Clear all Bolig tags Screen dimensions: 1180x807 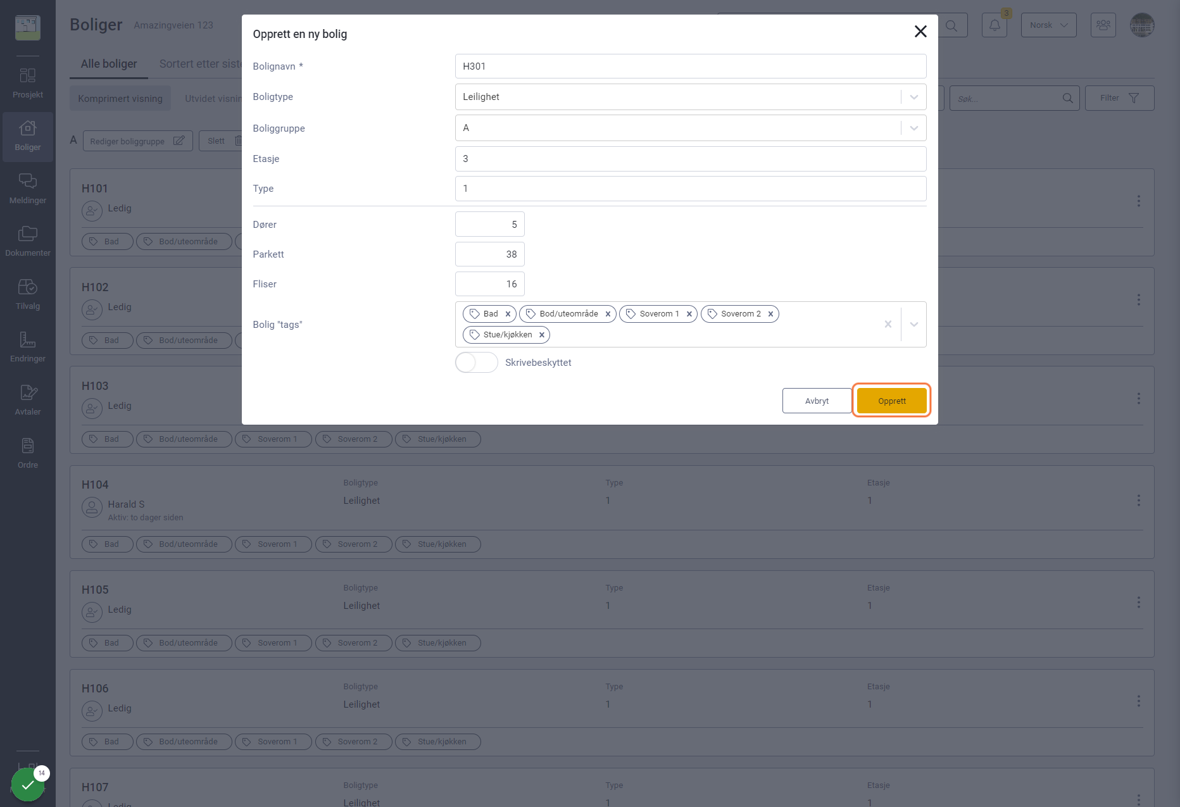[x=888, y=324]
